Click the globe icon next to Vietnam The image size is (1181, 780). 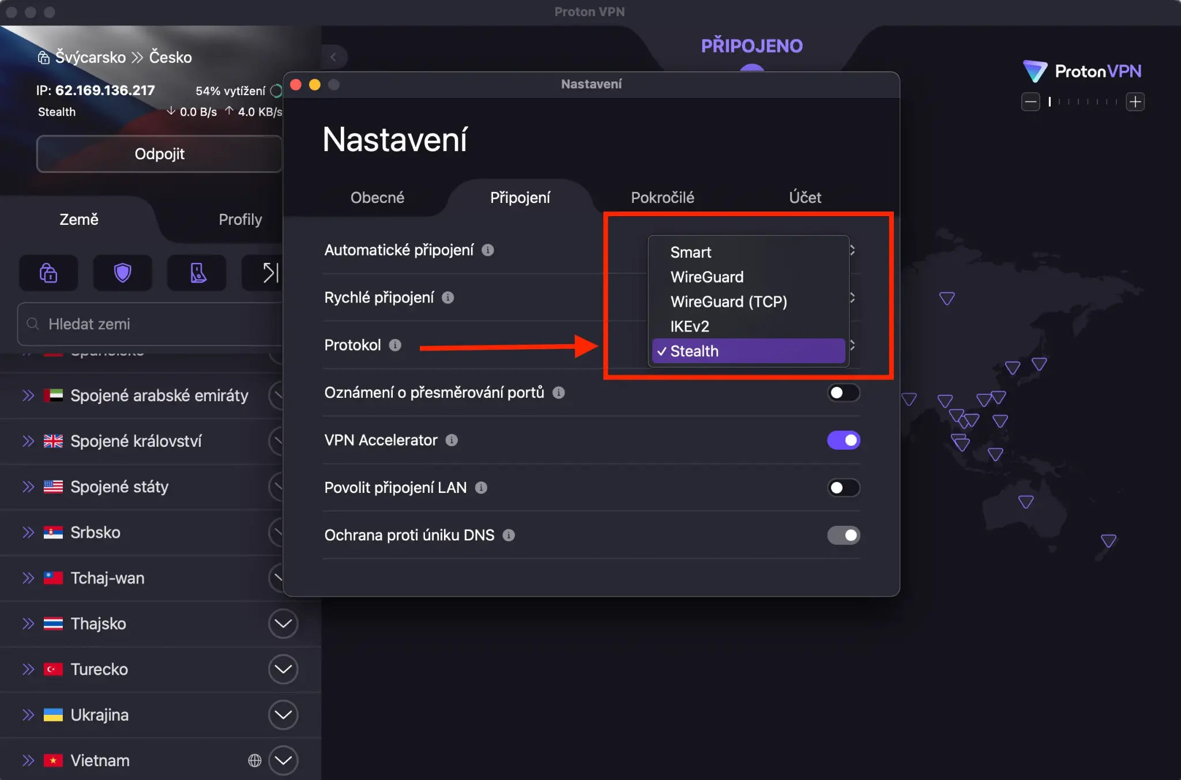(254, 760)
